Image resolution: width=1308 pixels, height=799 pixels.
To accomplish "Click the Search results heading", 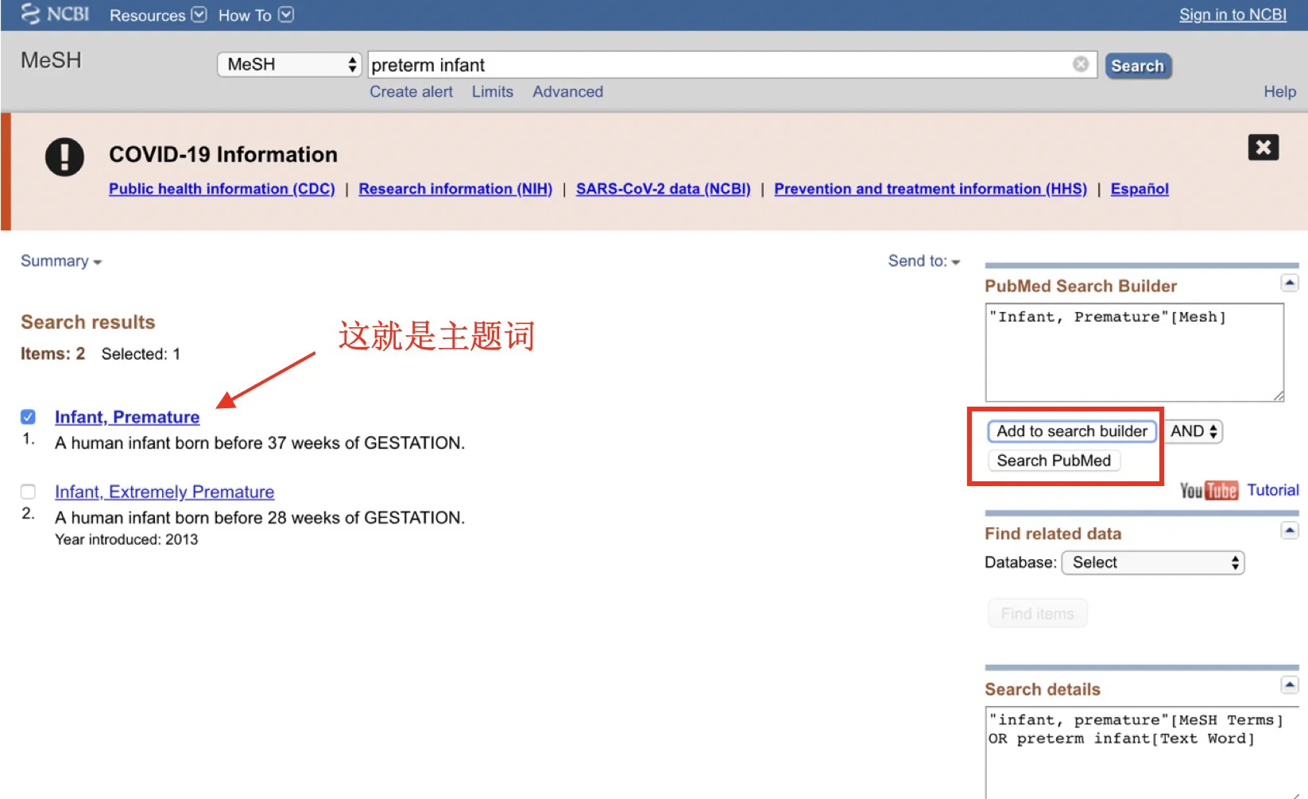I will point(88,322).
